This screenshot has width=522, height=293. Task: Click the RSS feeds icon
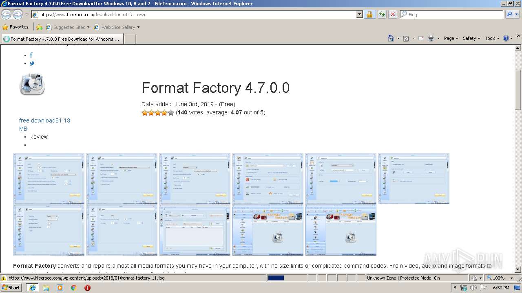coord(406,38)
